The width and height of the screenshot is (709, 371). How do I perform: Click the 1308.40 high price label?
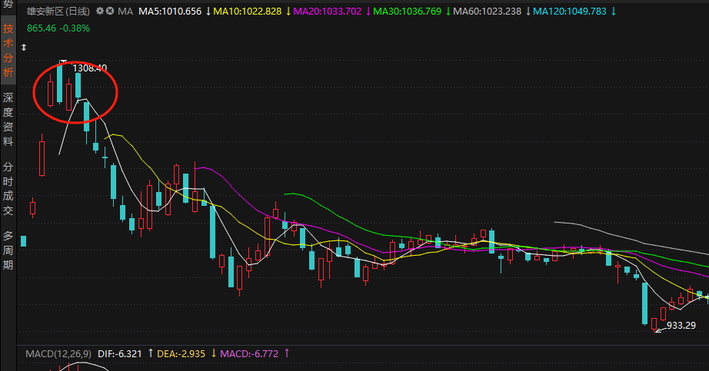point(90,68)
